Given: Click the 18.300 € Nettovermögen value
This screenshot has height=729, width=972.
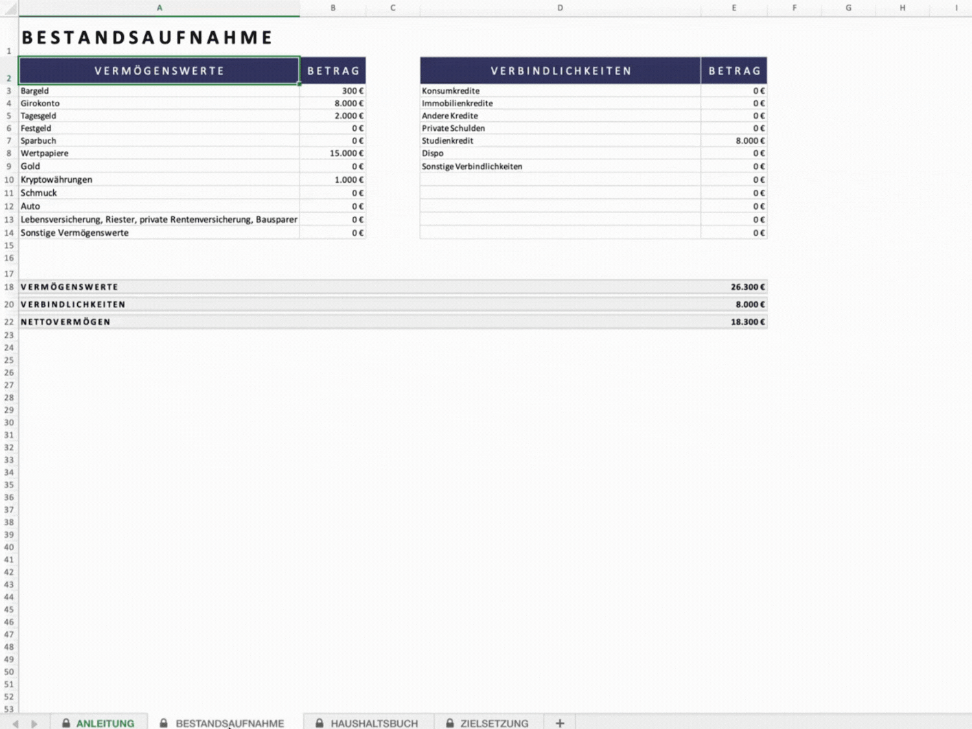Looking at the screenshot, I should pyautogui.click(x=748, y=322).
